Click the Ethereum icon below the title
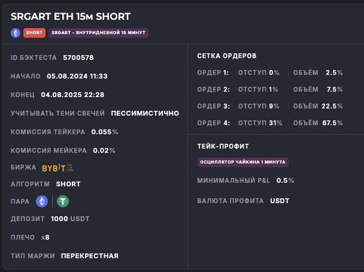The image size is (364, 272). click(16, 32)
